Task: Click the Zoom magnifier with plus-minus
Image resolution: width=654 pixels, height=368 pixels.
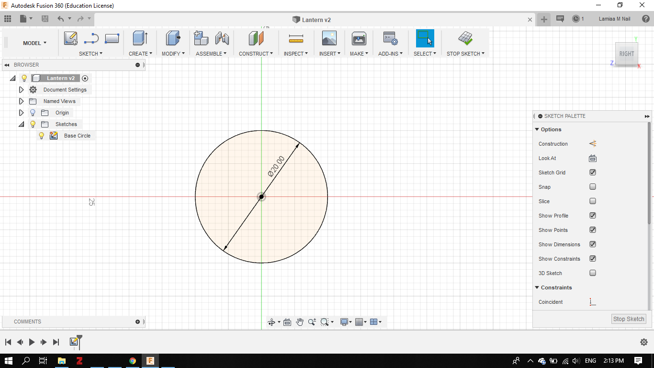Action: 312,322
